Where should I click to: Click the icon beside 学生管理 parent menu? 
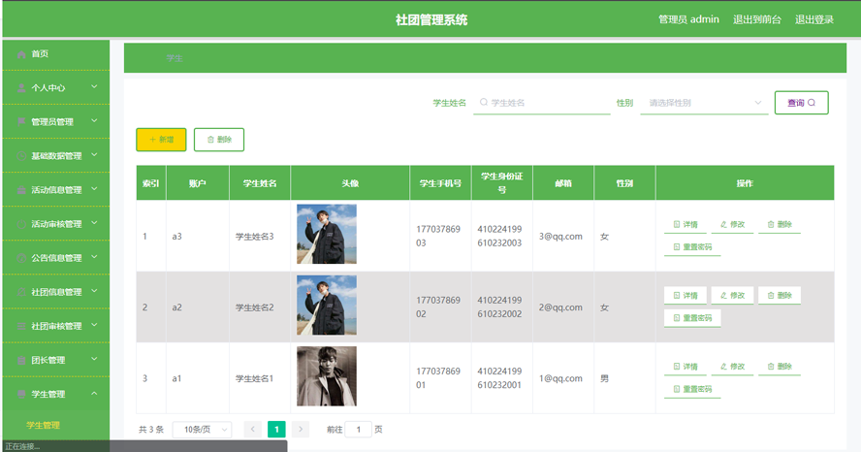pyautogui.click(x=21, y=394)
